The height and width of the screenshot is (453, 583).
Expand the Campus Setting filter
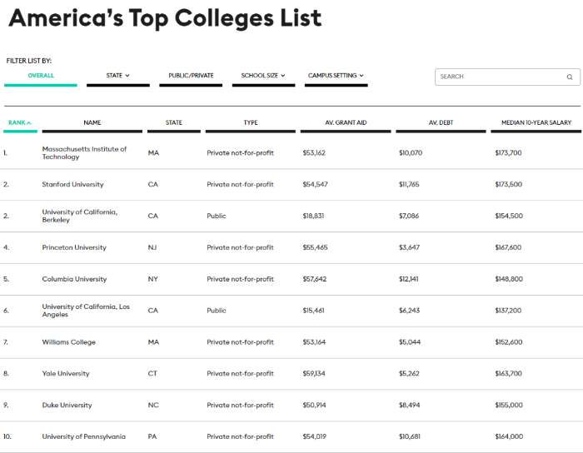(336, 76)
